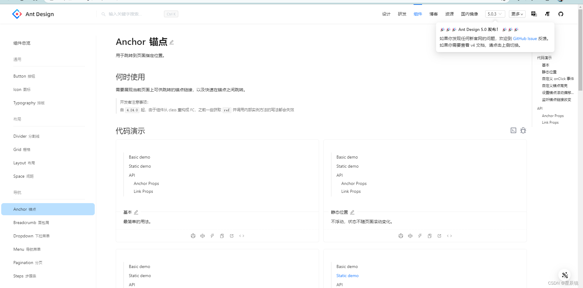Expand all code with the icon beside 代码演示
Screen dimensions: 583x288
[x=513, y=130]
